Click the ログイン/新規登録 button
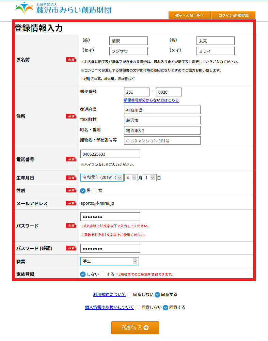Screen dimensions: 268x341 [x=233, y=15]
